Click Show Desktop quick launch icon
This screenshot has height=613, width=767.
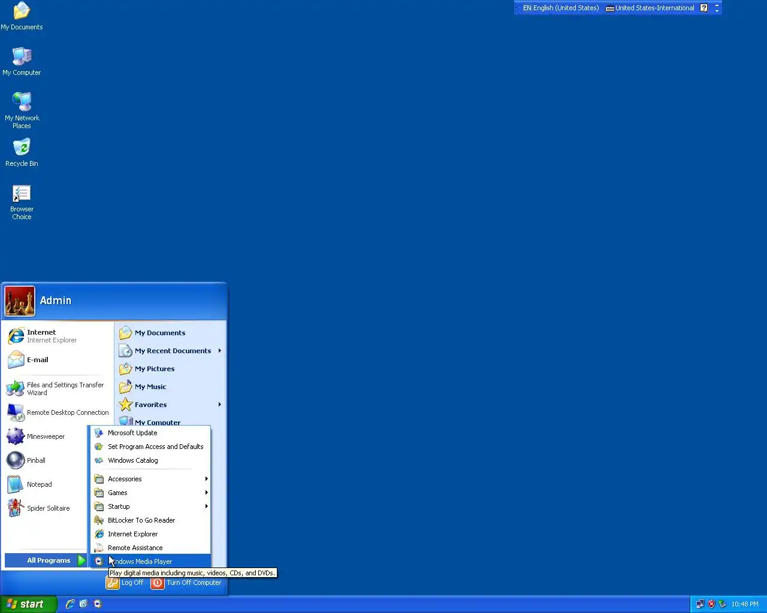pyautogui.click(x=84, y=604)
